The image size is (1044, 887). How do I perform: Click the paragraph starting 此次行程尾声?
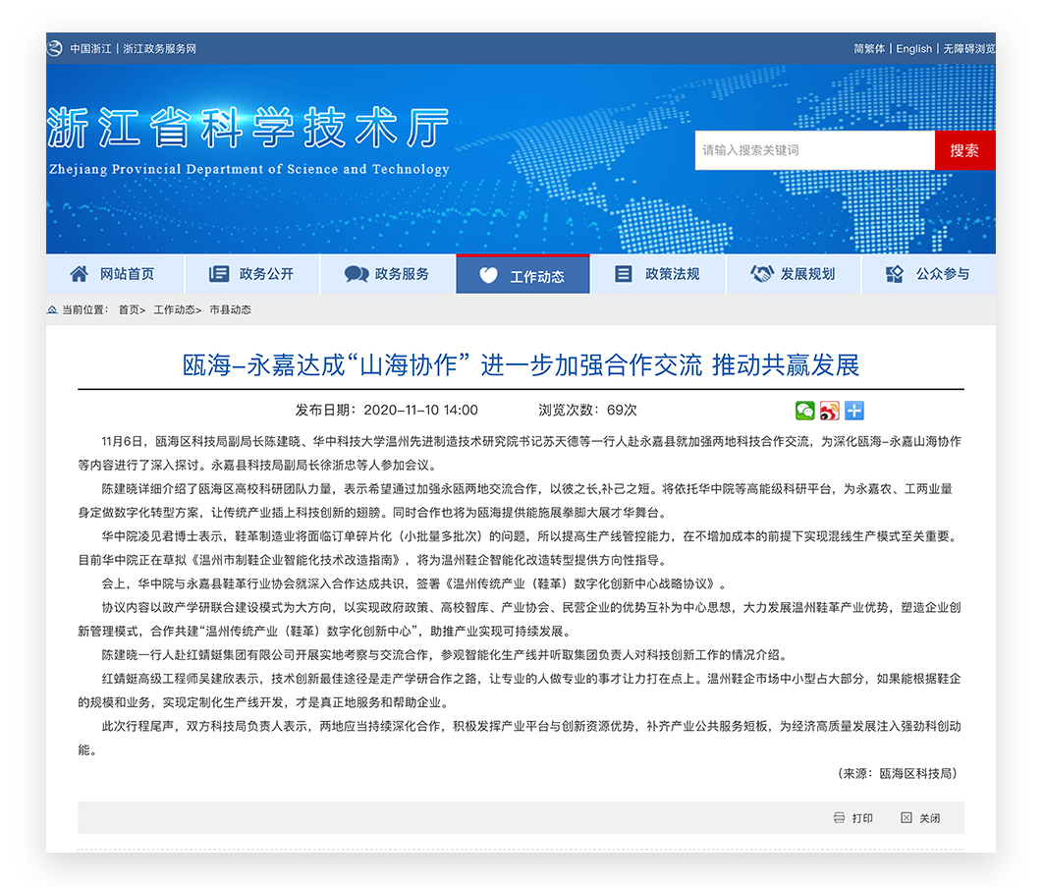(520, 738)
